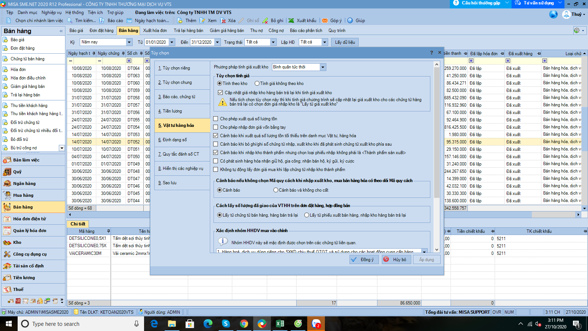588x331 pixels.
Task: Click the Góp ý feedback icon
Action: point(325,21)
